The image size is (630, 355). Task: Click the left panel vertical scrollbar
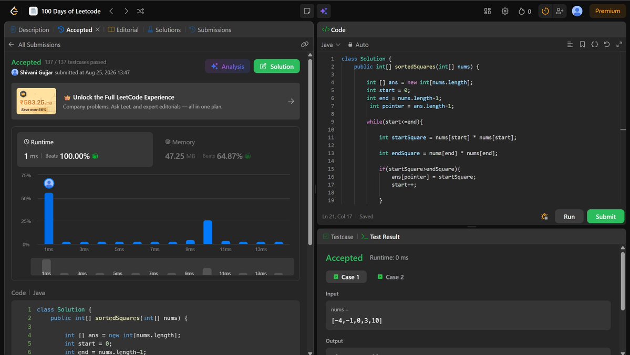click(x=310, y=153)
